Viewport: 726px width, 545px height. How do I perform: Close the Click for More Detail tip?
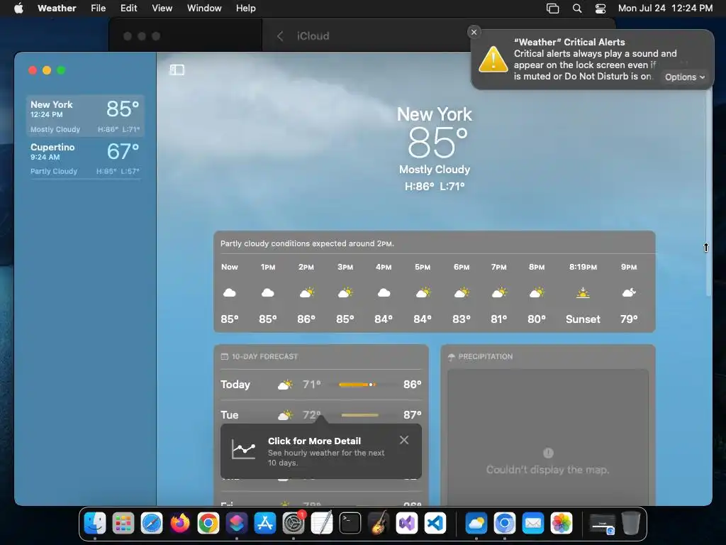[404, 440]
